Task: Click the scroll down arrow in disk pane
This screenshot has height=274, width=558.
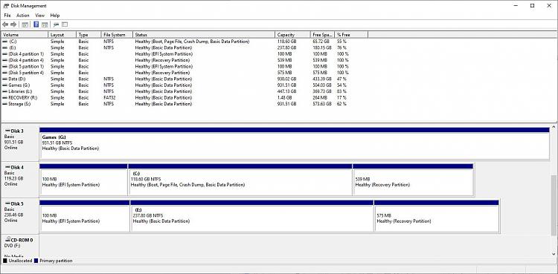Action: (554, 254)
